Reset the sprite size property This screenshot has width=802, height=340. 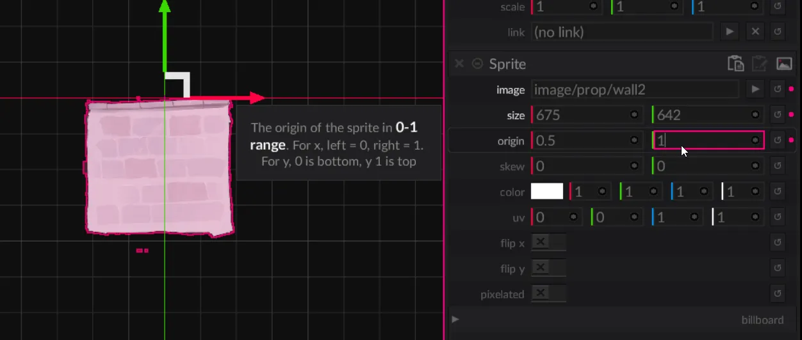coord(778,115)
